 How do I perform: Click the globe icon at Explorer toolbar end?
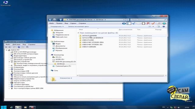164,23
